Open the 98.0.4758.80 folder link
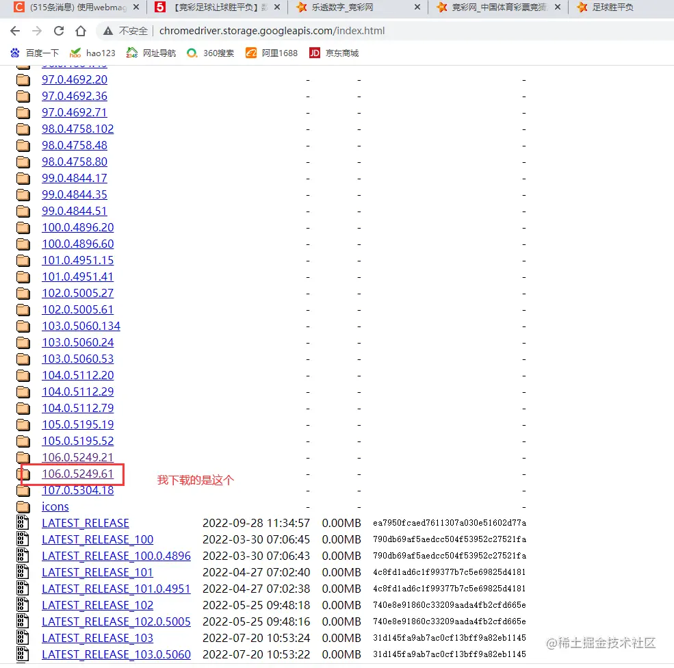 click(x=75, y=162)
